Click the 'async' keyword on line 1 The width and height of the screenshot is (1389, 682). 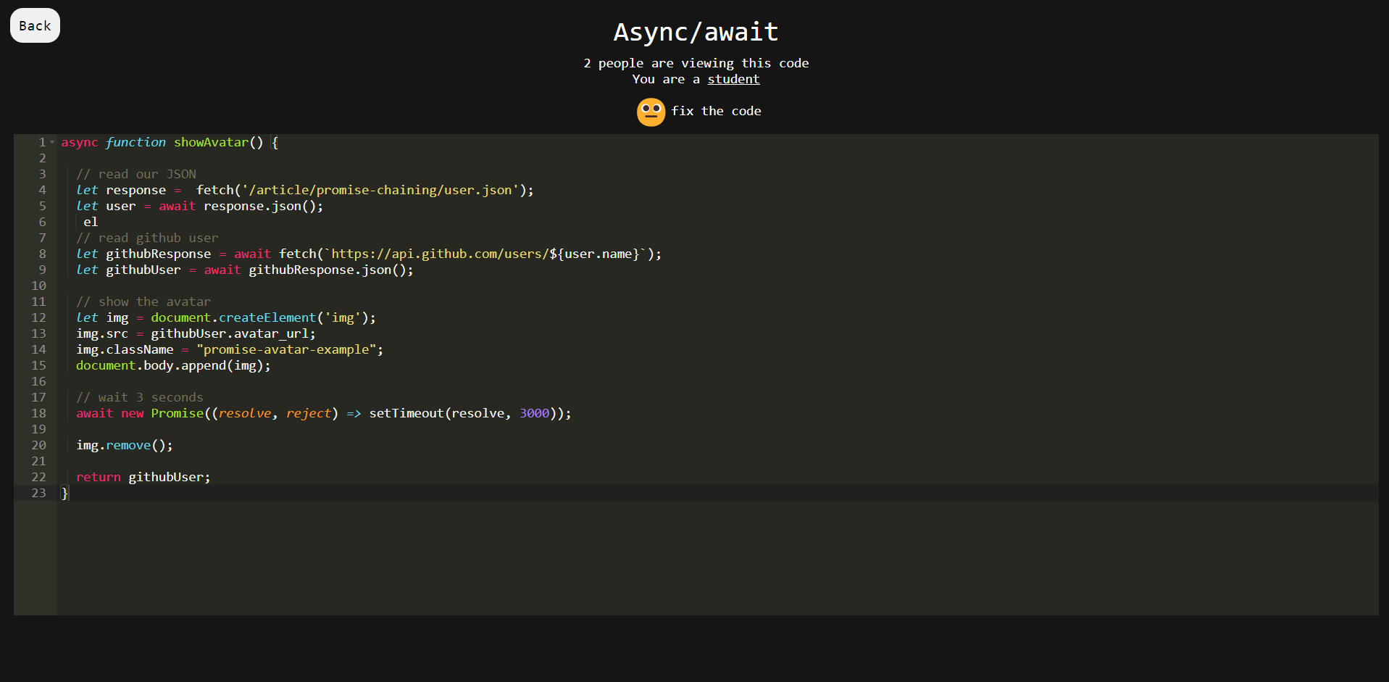pos(80,142)
